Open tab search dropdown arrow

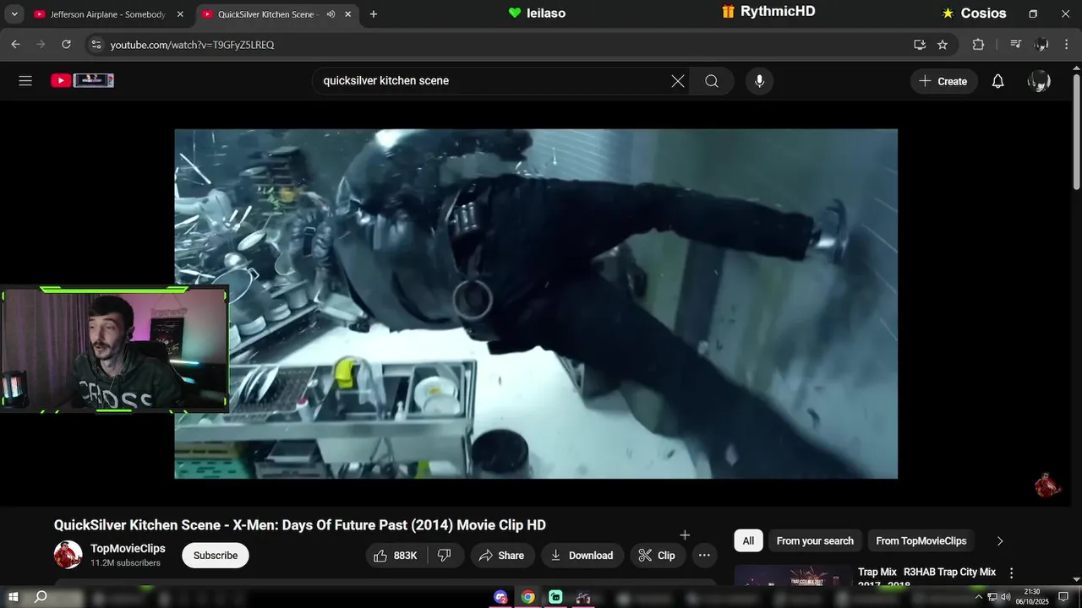pos(13,14)
